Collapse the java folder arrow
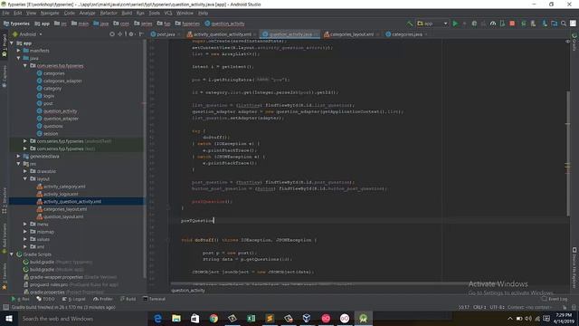Viewport: 579px width, 326px height. tap(18, 58)
